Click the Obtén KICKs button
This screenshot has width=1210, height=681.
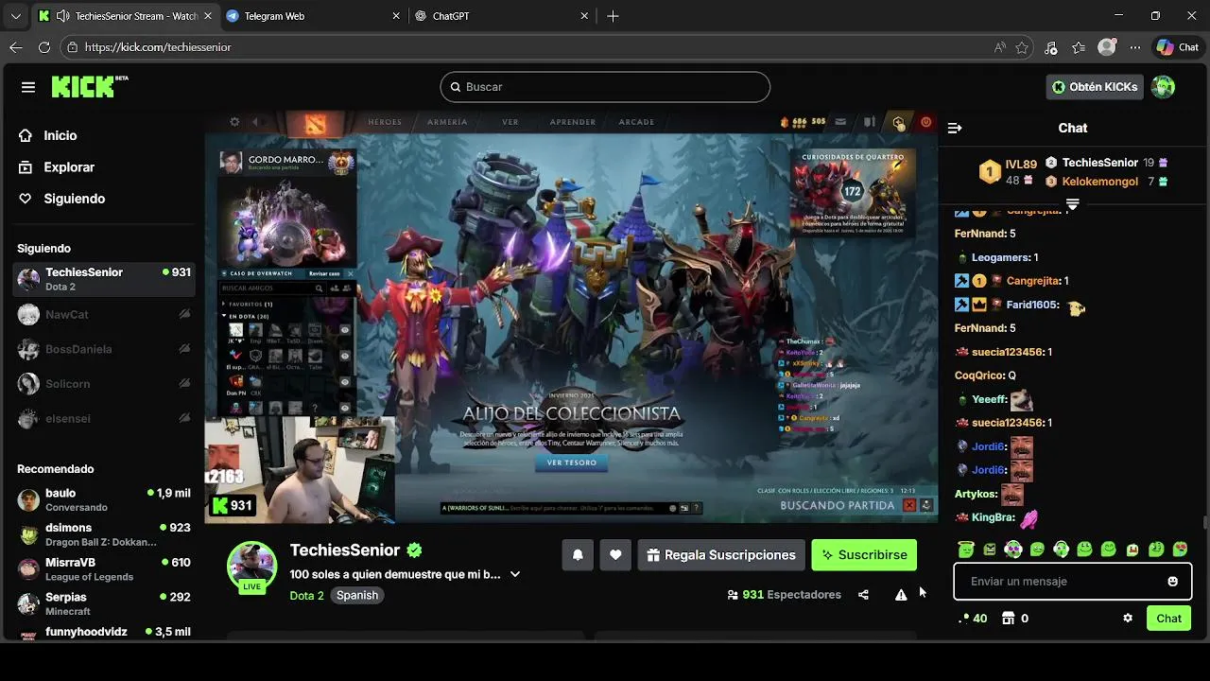pyautogui.click(x=1095, y=87)
